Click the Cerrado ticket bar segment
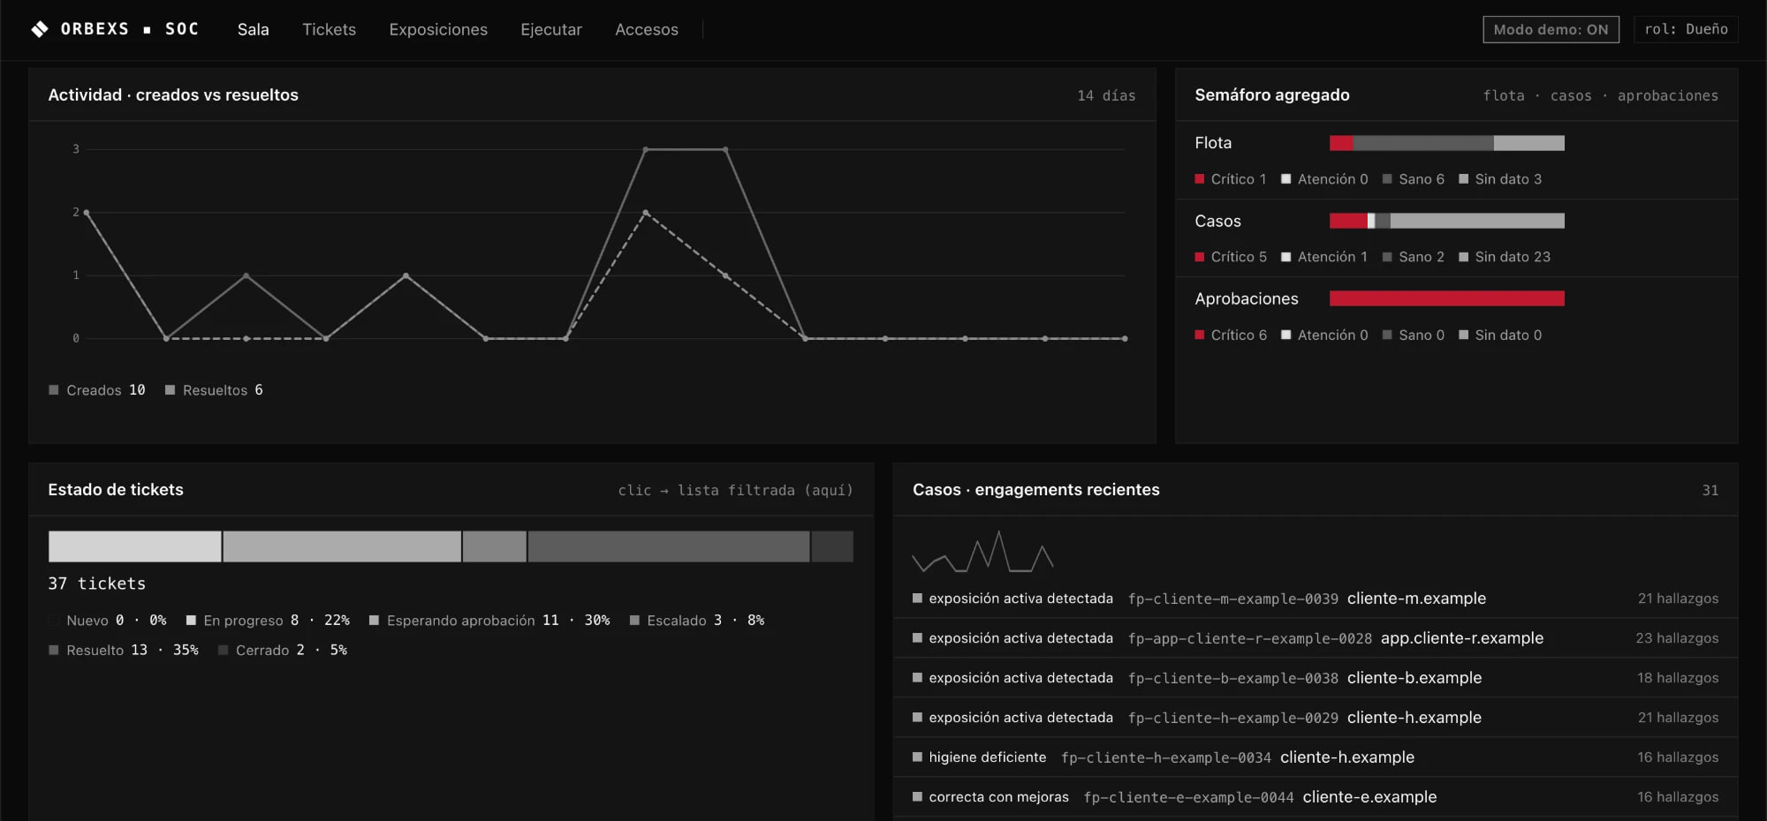The image size is (1767, 821). pos(832,546)
